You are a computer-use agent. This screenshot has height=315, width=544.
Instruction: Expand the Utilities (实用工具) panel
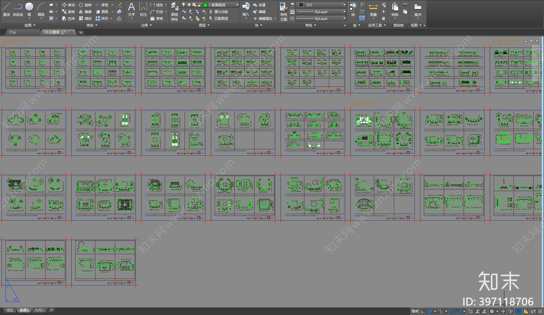tap(377, 25)
